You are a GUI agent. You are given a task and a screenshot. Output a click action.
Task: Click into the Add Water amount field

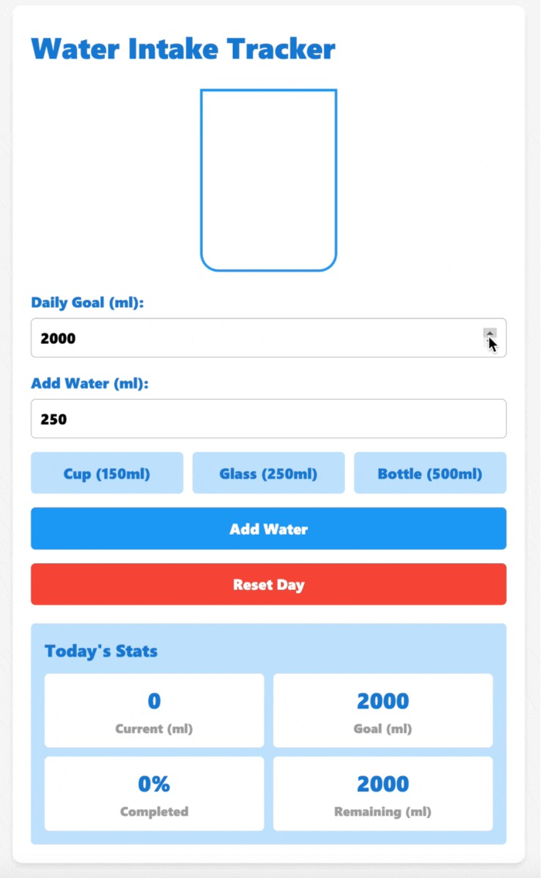268,418
